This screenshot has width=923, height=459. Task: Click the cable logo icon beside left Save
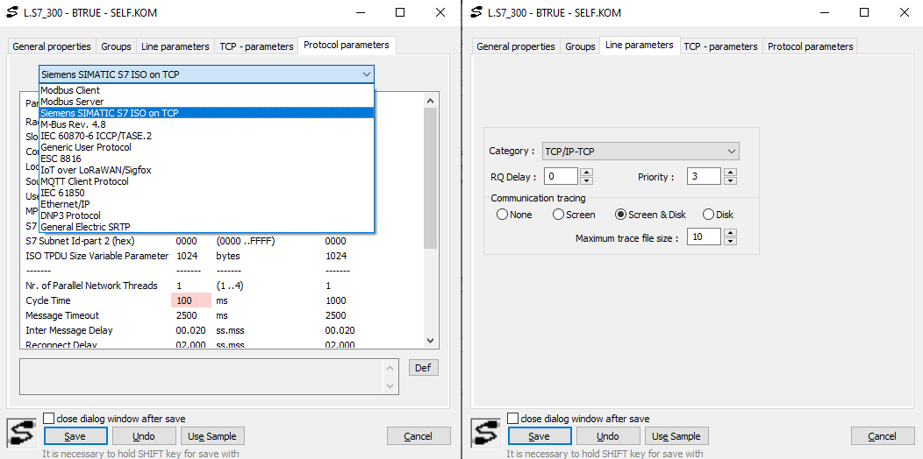pos(23,434)
